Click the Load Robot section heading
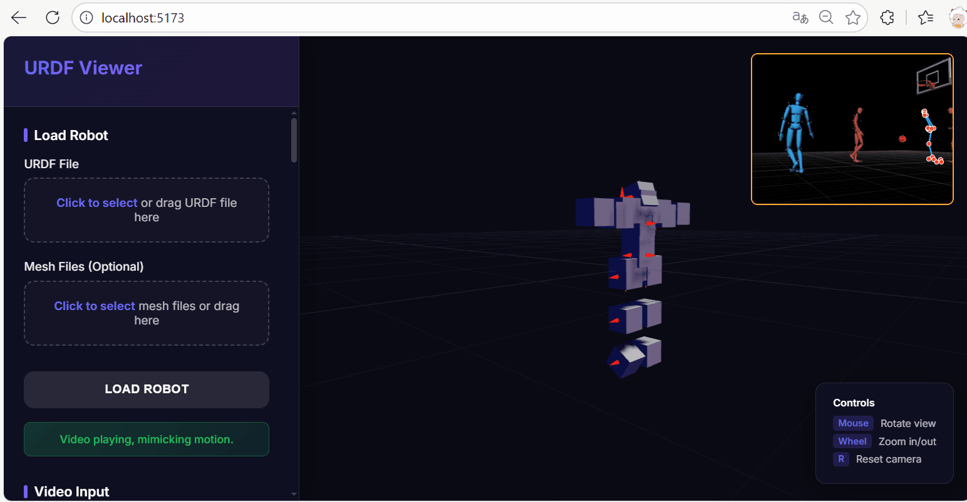This screenshot has height=502, width=967. tap(71, 135)
